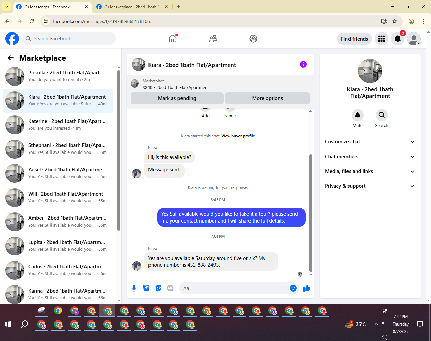Open Carlos's conversation
The width and height of the screenshot is (431, 341).
(58, 270)
